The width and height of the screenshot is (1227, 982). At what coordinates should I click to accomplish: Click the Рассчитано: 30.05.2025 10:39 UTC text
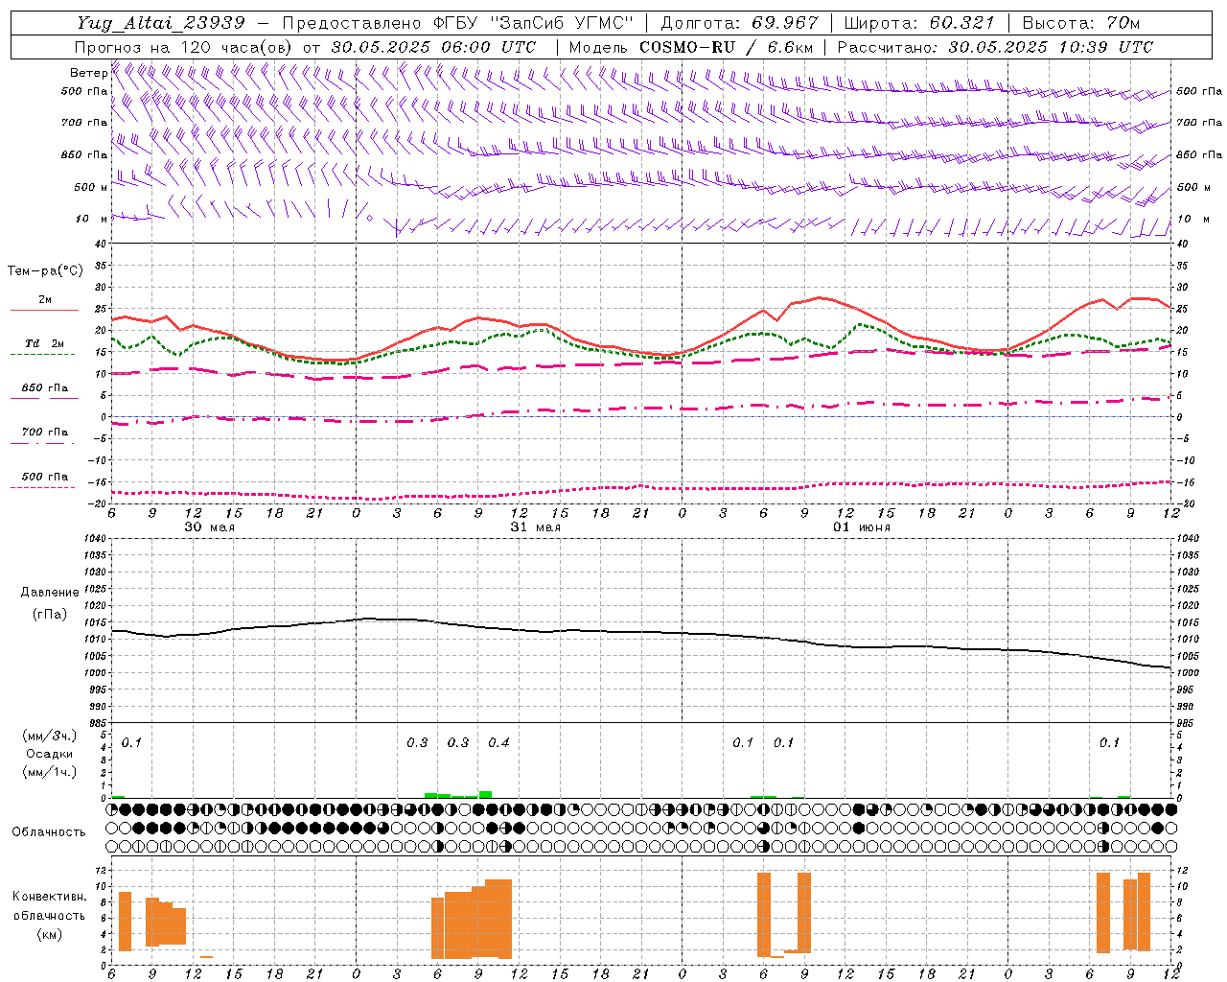point(995,47)
